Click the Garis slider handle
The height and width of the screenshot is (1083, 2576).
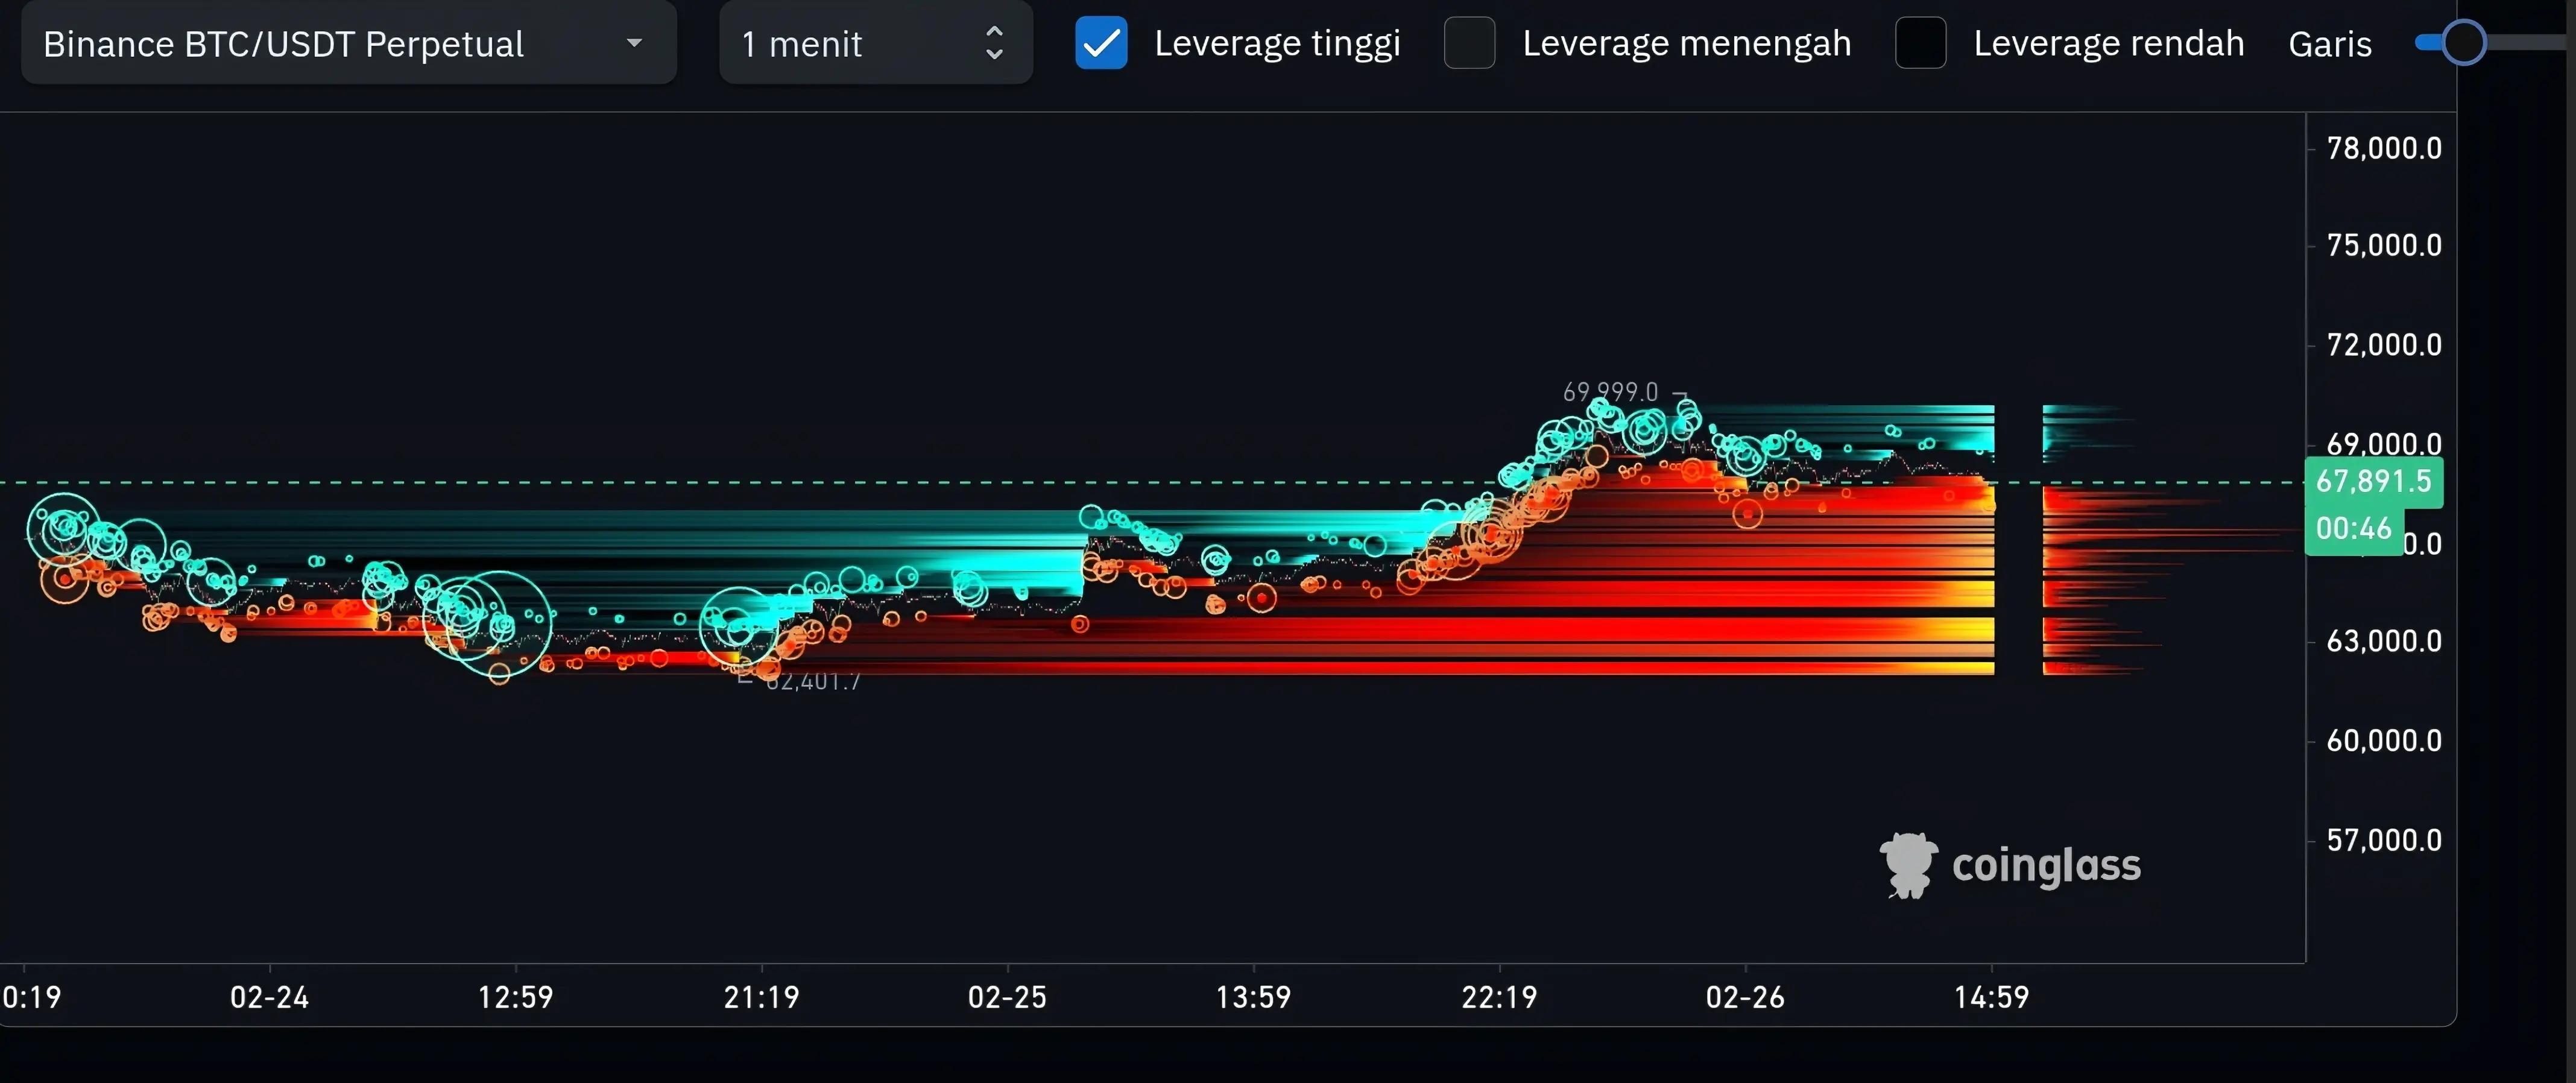2463,42
